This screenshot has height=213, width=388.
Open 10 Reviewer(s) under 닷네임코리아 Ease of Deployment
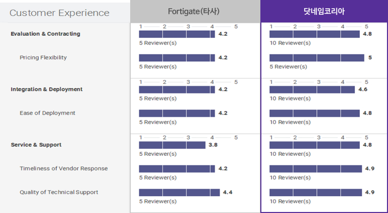point(289,122)
